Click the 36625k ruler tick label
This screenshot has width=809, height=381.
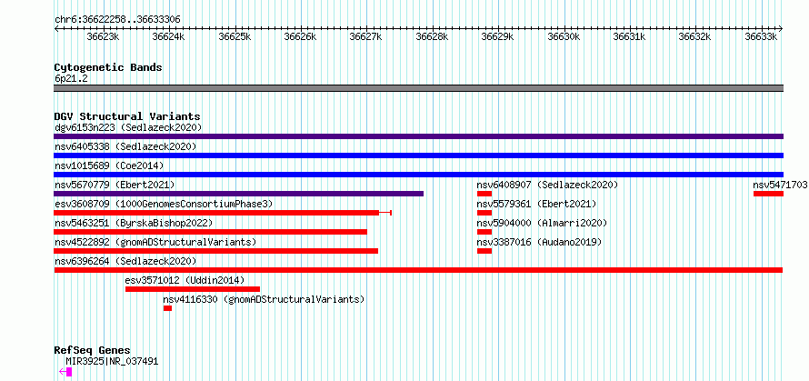click(x=235, y=37)
